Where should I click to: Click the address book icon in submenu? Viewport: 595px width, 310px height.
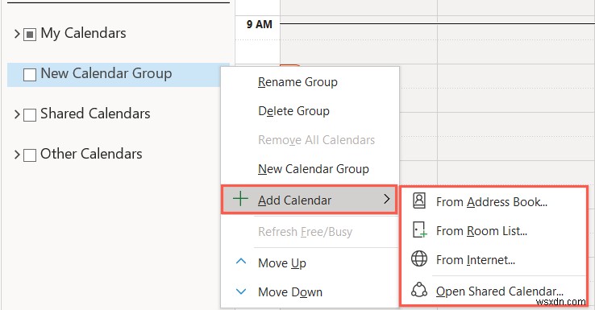coord(419,200)
